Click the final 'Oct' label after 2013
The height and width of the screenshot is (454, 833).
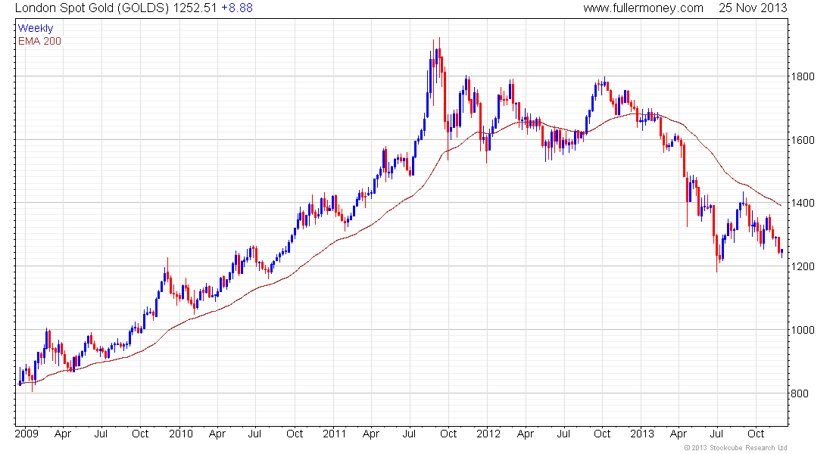(x=756, y=434)
